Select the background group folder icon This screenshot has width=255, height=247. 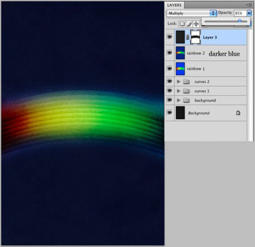pyautogui.click(x=186, y=100)
